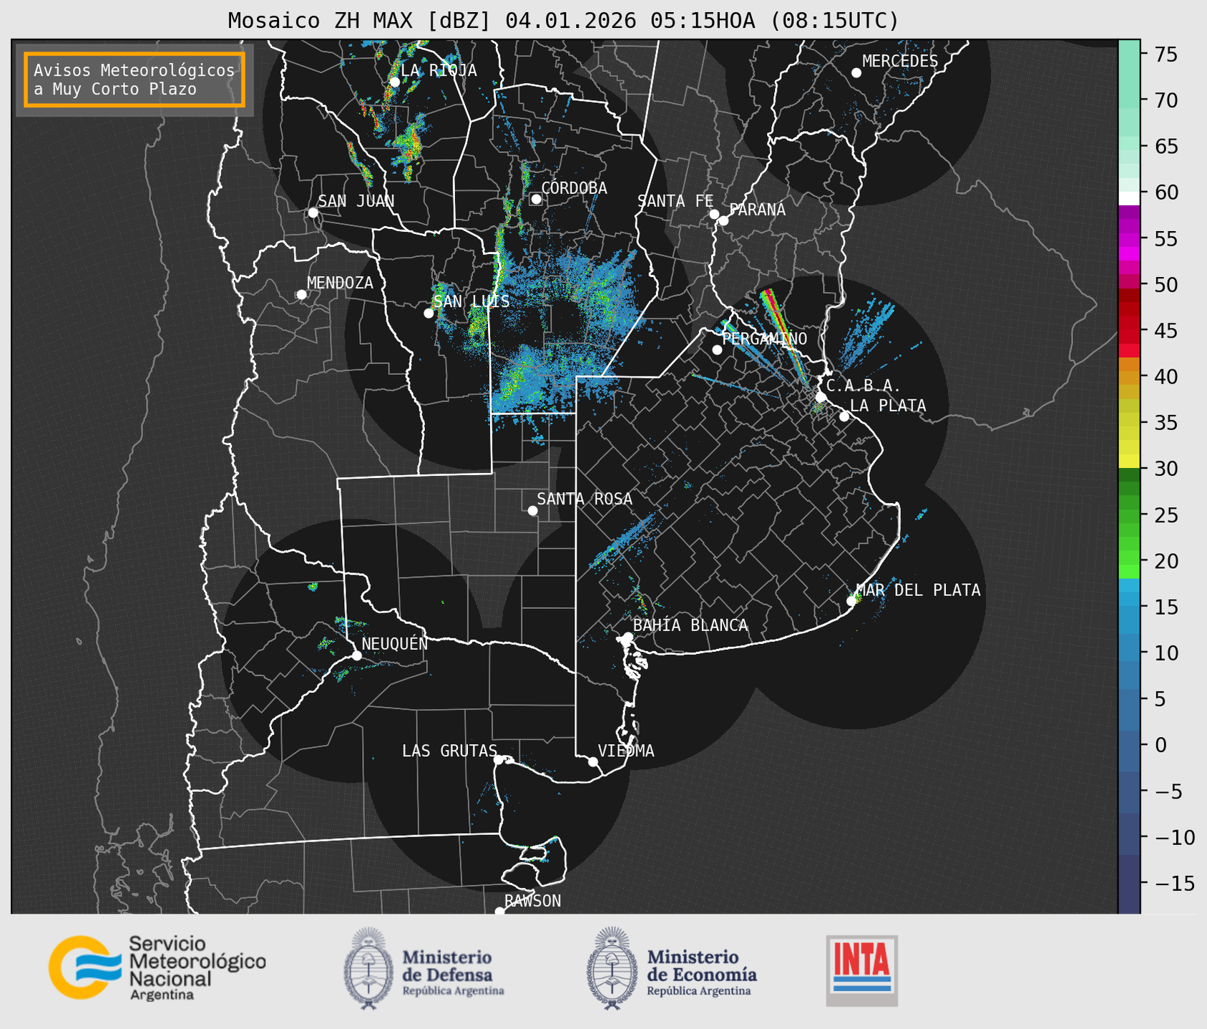This screenshot has width=1207, height=1029.
Task: Click the Servicio Meteorológico Nacional logo
Action: point(157,967)
